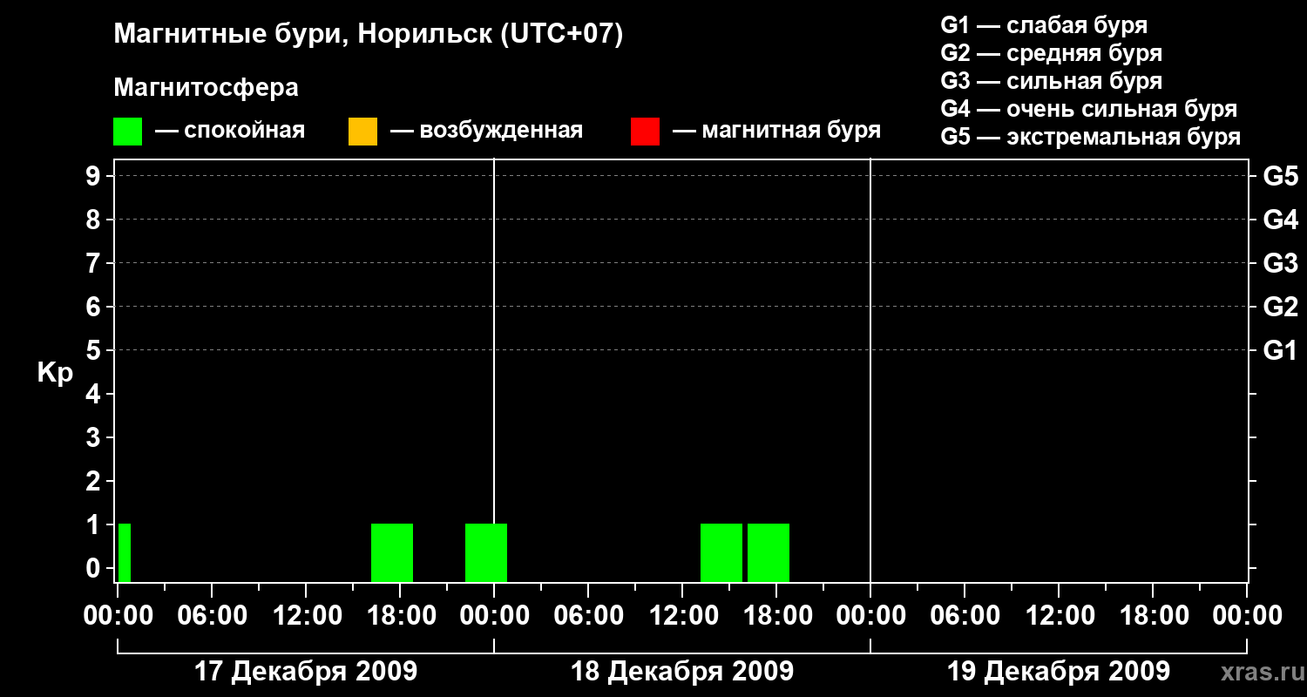Screen dimensions: 1307x697
Task: Click 'G2 — средняя буря' legend line
Action: 1051,53
